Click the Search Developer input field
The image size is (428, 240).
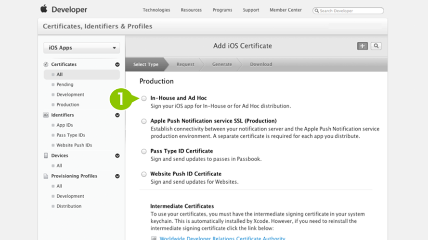tap(348, 11)
